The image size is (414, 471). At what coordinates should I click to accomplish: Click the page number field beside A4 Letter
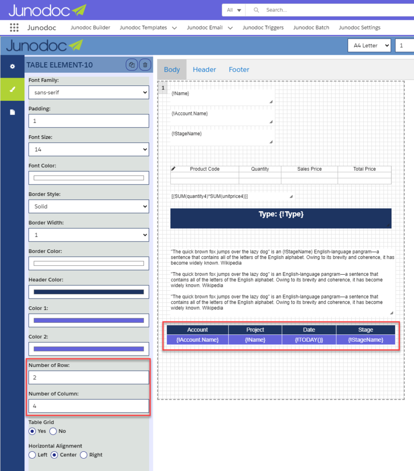click(405, 46)
